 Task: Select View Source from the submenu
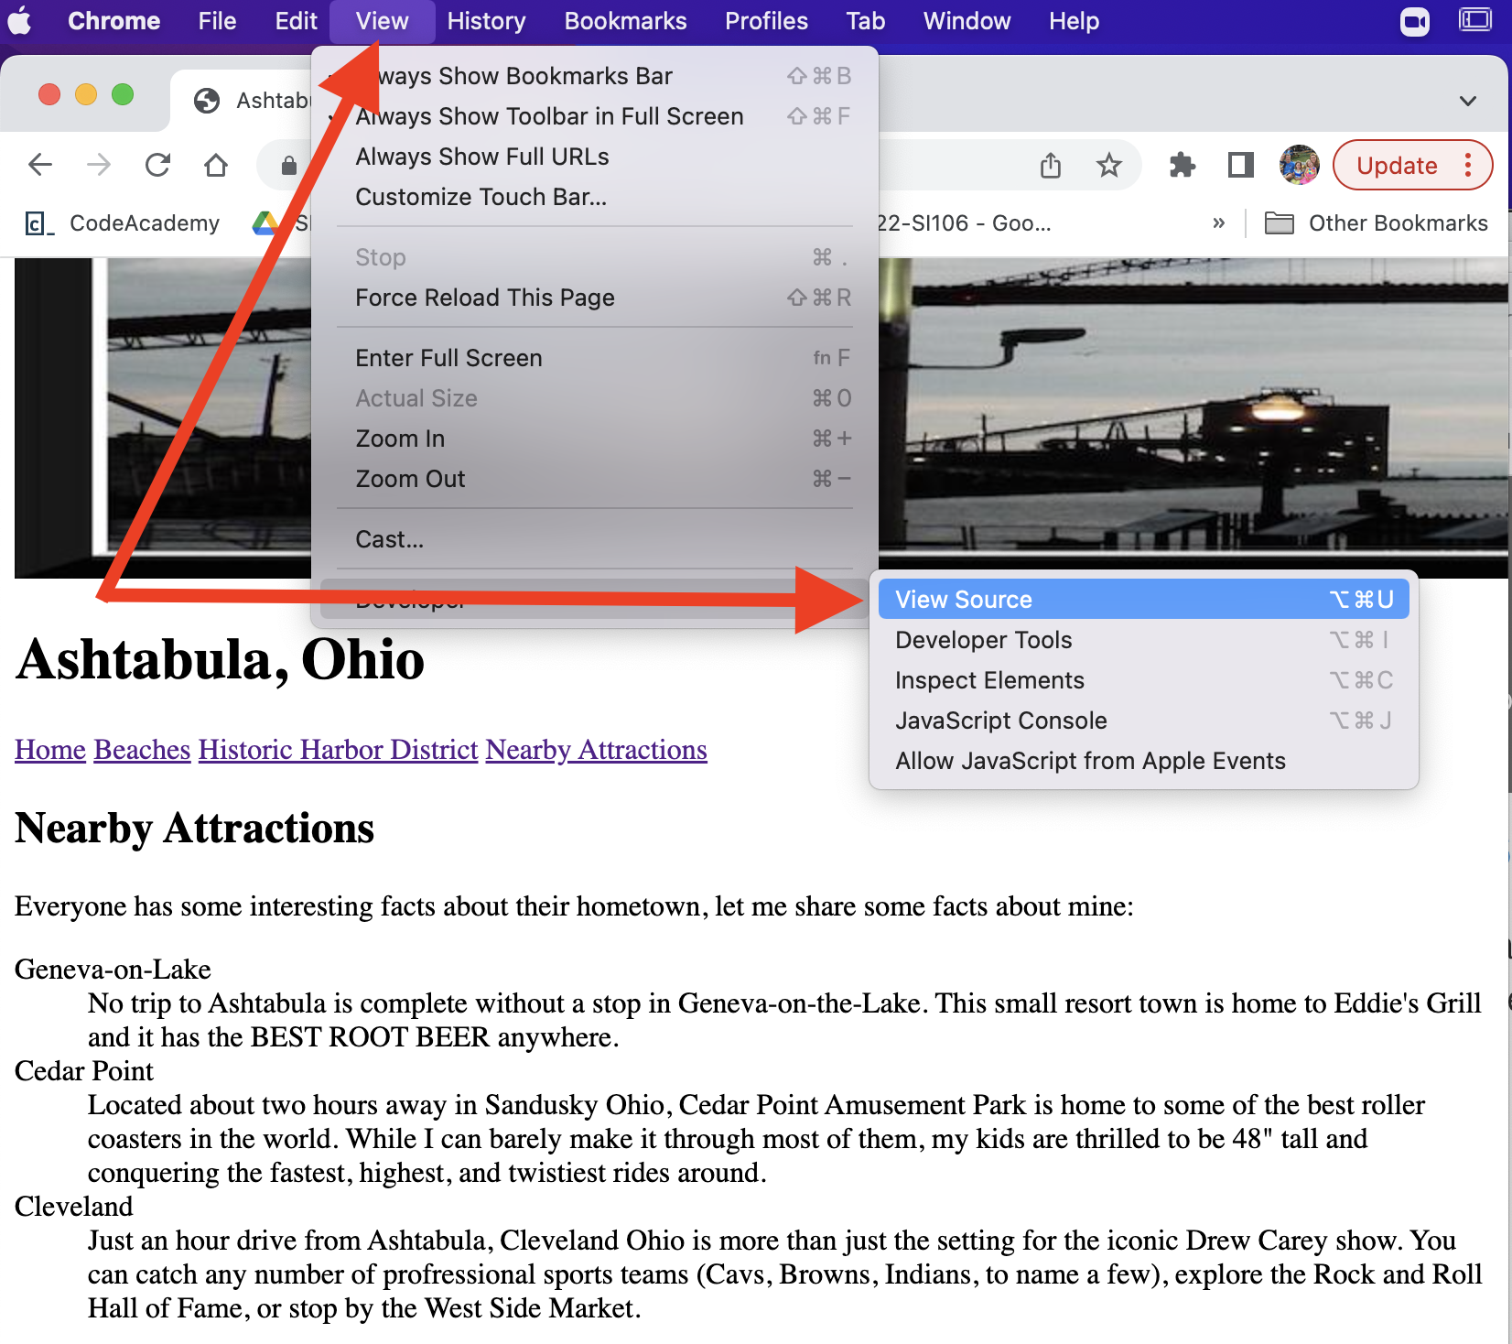tap(964, 600)
